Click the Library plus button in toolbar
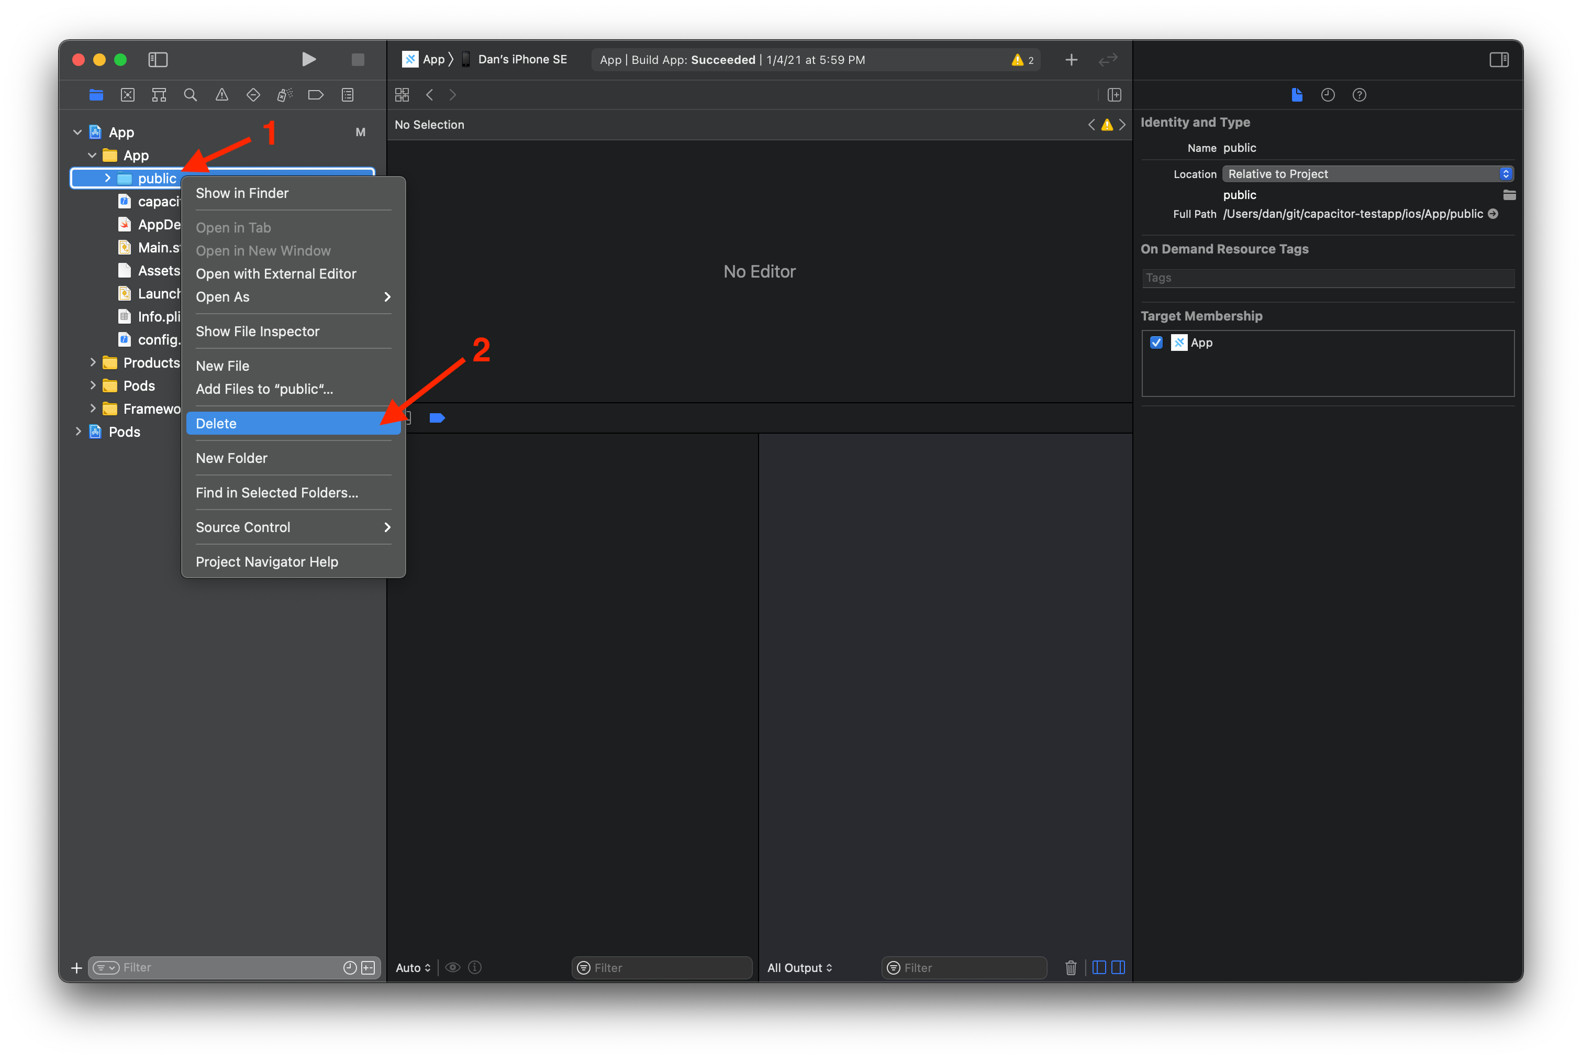The image size is (1582, 1060). 1071,60
